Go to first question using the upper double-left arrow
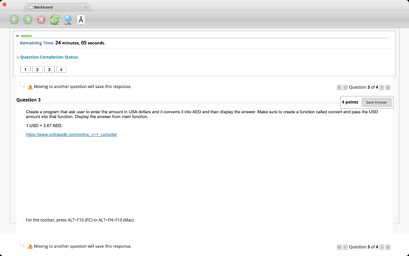 [x=339, y=88]
